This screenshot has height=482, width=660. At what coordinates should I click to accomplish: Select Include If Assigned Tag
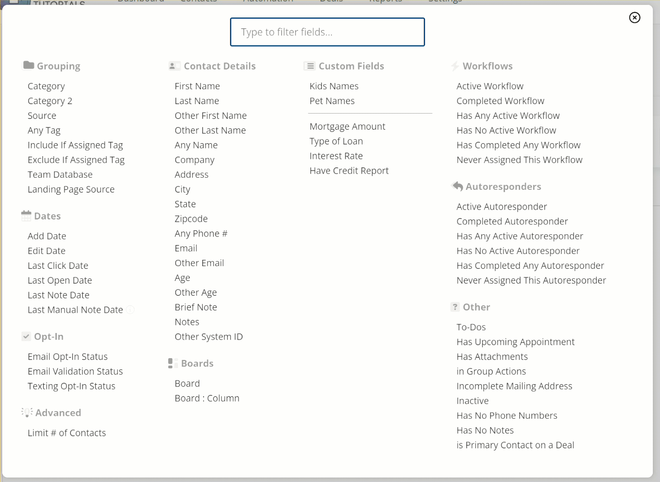[x=75, y=145]
